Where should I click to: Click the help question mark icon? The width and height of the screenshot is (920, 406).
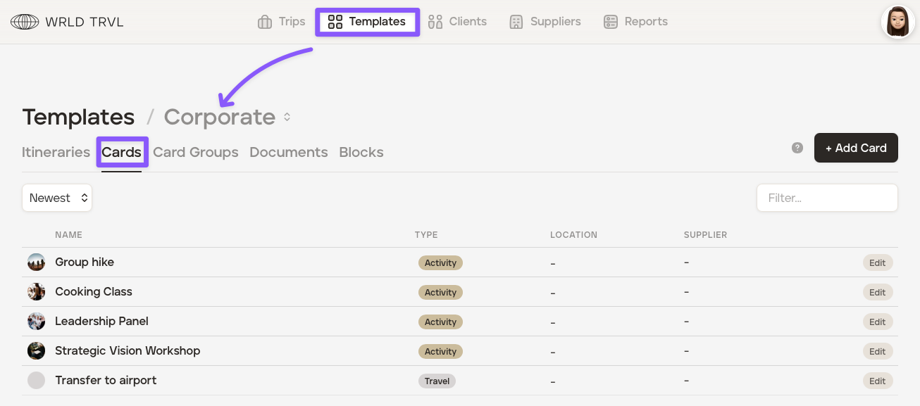[797, 148]
